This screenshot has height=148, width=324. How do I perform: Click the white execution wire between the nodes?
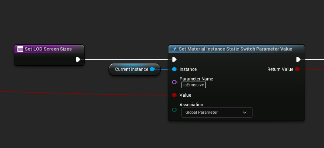(x=126, y=59)
